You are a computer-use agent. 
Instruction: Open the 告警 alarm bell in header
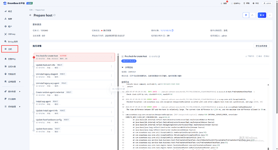[224, 3]
